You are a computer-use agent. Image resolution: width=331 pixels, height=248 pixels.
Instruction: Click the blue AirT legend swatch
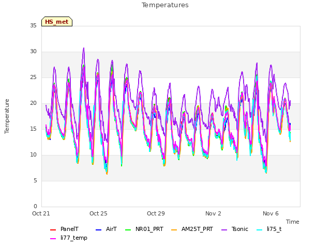(99, 229)
